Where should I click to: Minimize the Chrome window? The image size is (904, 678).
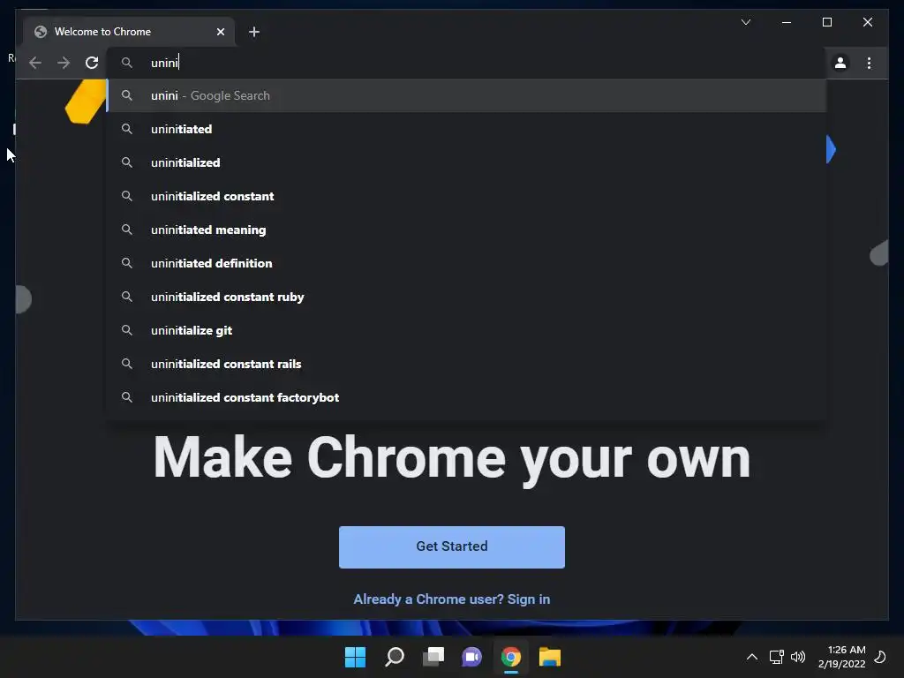point(787,22)
